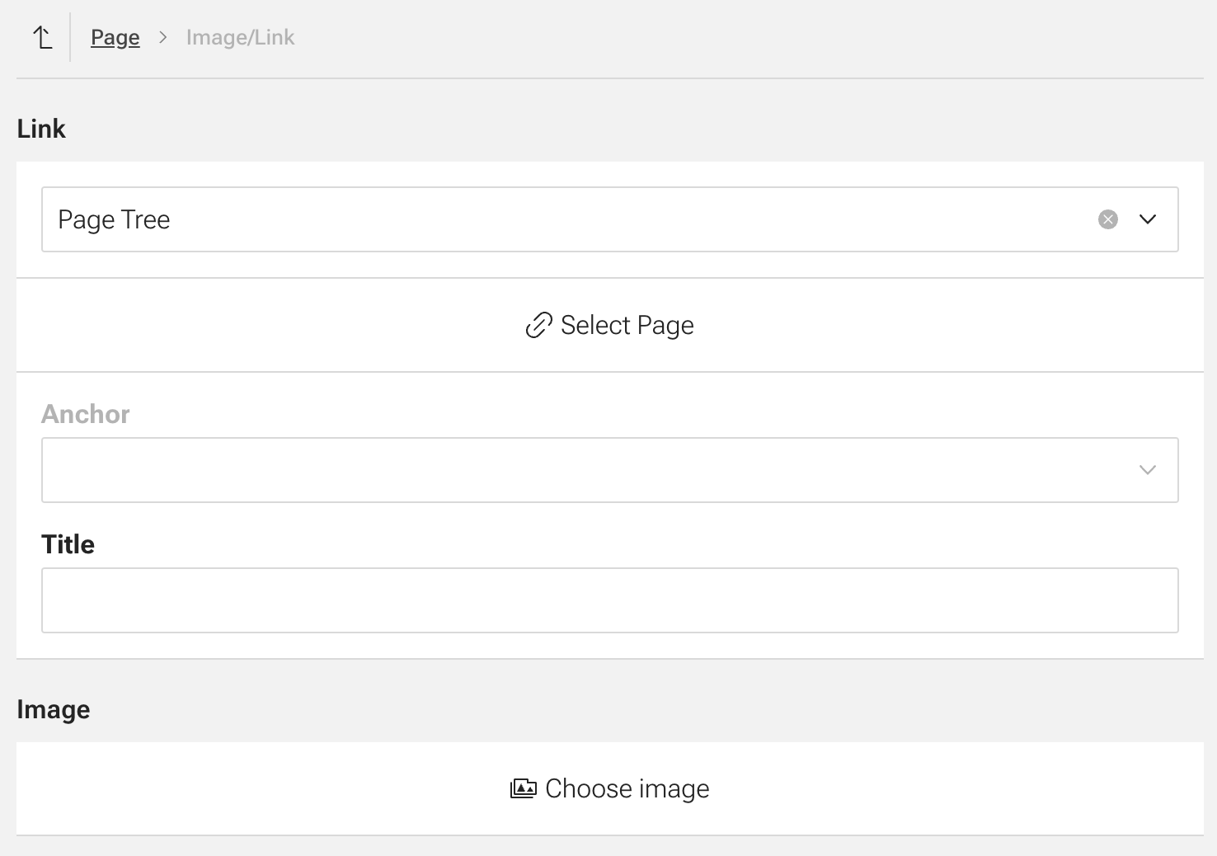Focus the Title text input
Image resolution: width=1217 pixels, height=856 pixels.
[610, 600]
